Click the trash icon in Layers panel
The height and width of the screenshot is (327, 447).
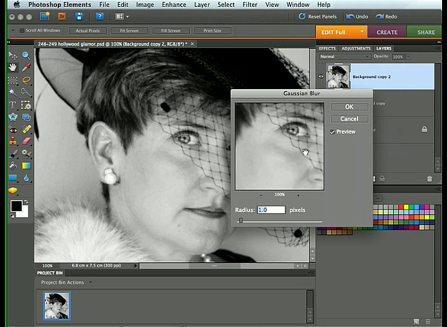tap(429, 179)
